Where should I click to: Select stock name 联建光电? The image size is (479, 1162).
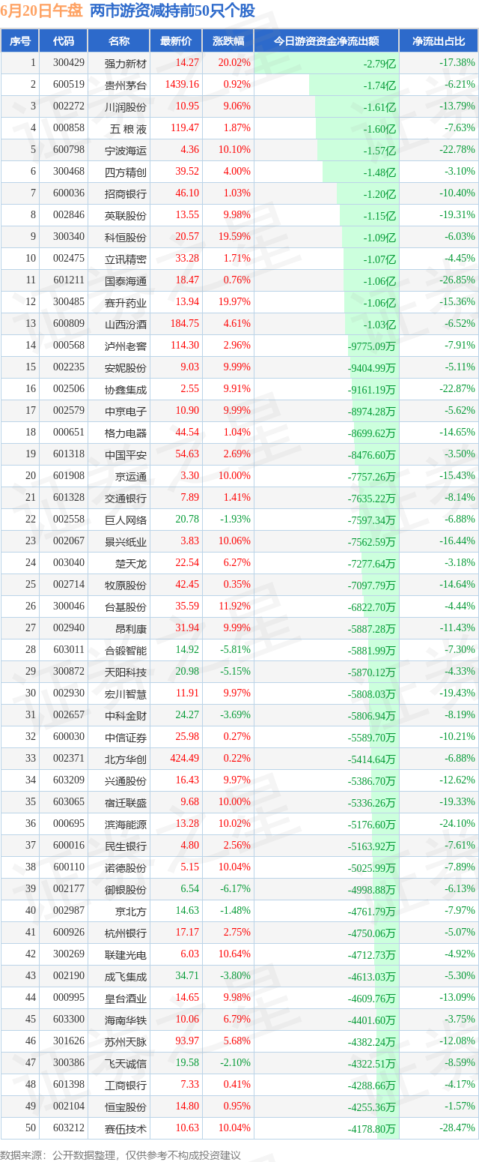tap(126, 954)
